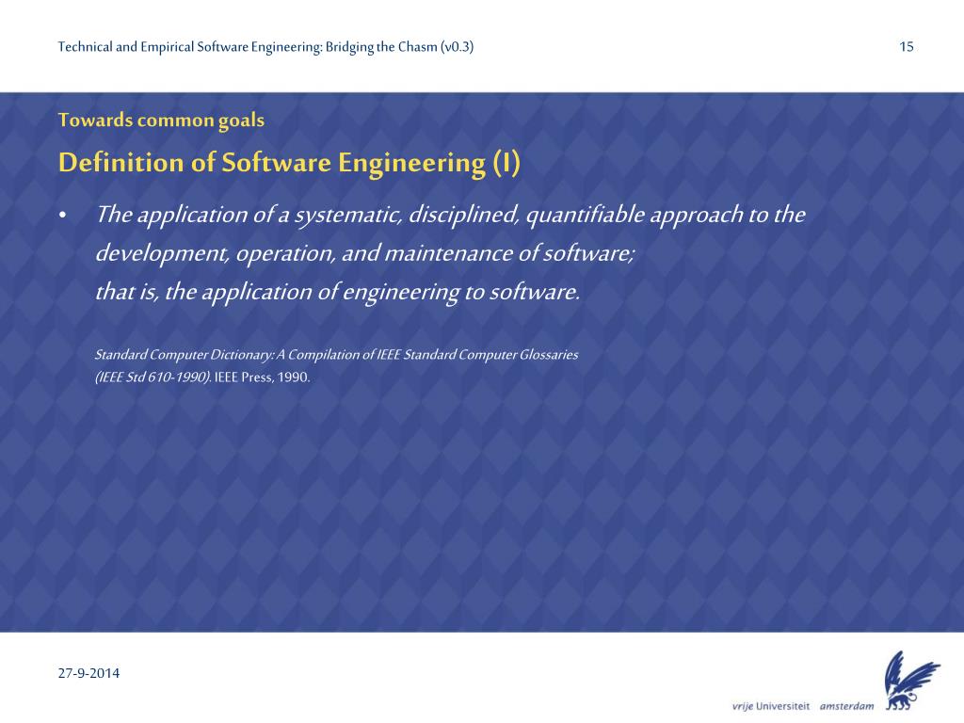Click the citation text '(IEEE Std 610-1990). IEEE Press, 1990.'

point(202,377)
